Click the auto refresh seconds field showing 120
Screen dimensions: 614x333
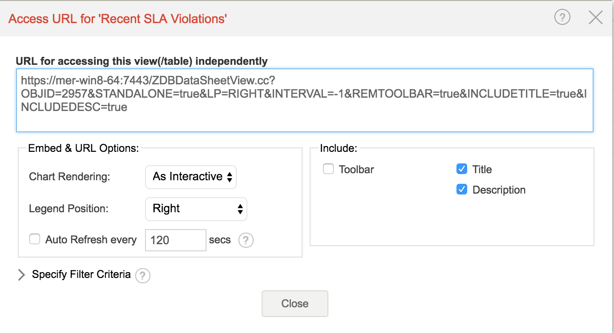click(x=175, y=240)
